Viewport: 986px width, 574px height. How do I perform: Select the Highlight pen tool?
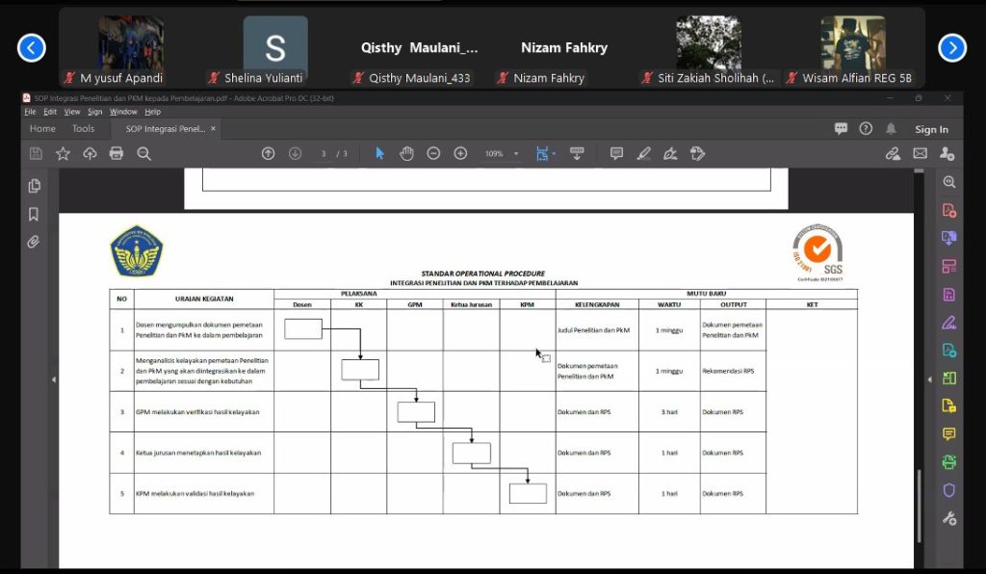pos(643,154)
